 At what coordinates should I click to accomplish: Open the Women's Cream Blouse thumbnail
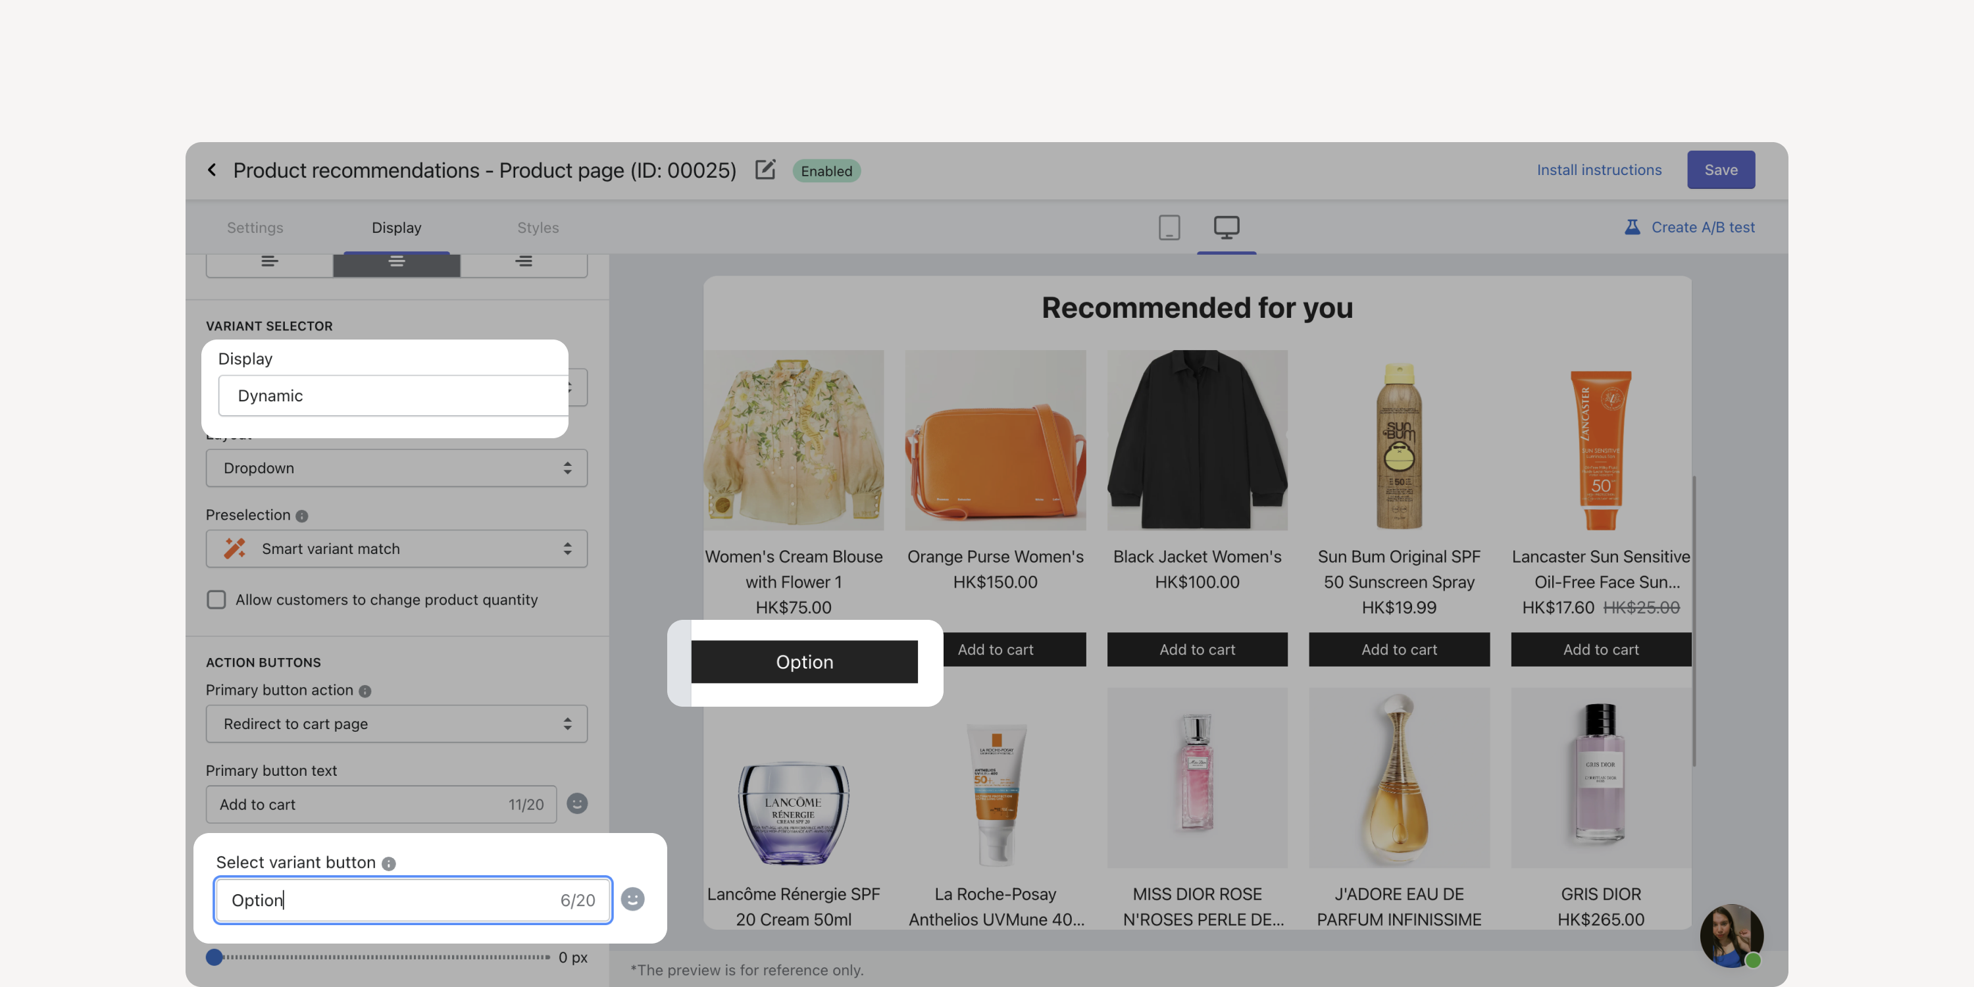(793, 440)
